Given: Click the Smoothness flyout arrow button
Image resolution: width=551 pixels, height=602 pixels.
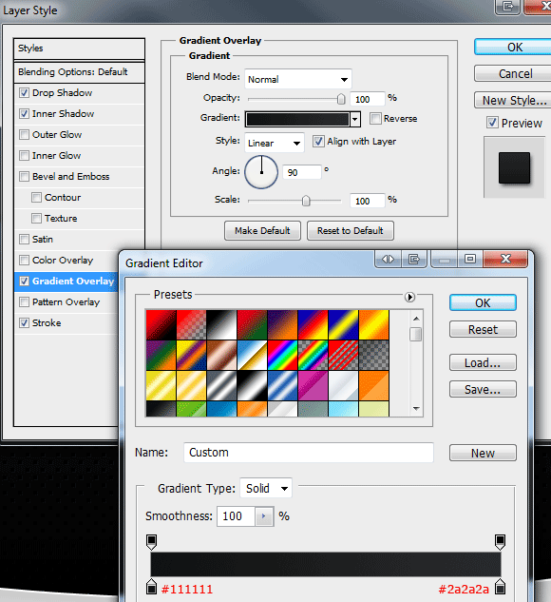Looking at the screenshot, I should (264, 516).
